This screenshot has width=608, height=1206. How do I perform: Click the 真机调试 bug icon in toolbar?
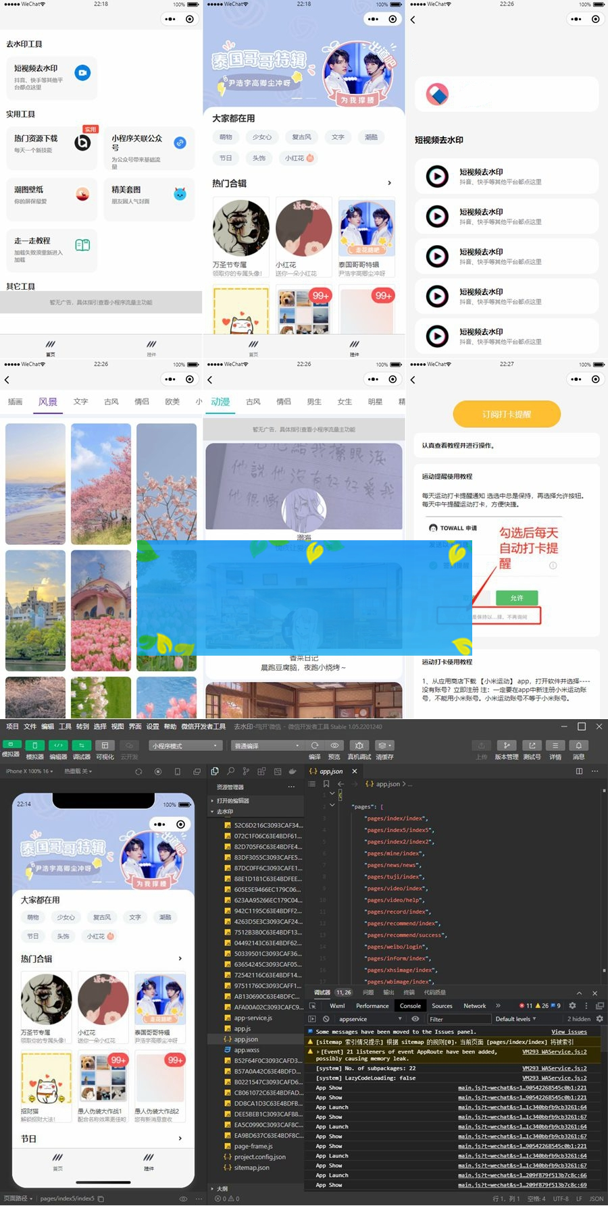click(x=359, y=745)
